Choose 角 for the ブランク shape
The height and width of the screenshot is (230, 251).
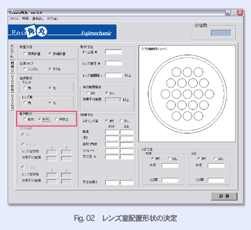(25, 88)
